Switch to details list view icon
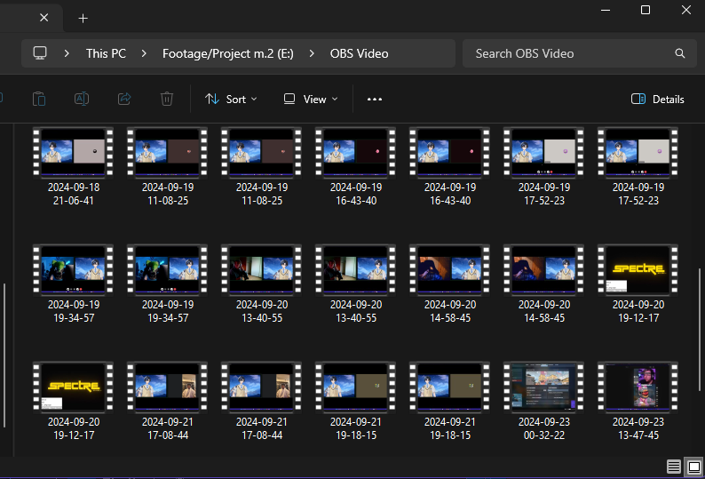Viewport: 705px width, 479px height. (674, 467)
